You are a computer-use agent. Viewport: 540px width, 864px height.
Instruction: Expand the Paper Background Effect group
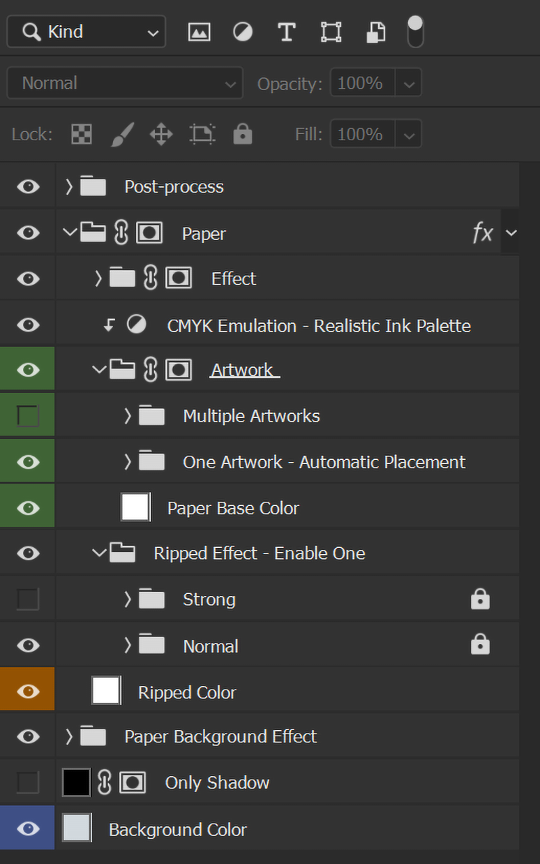[68, 736]
